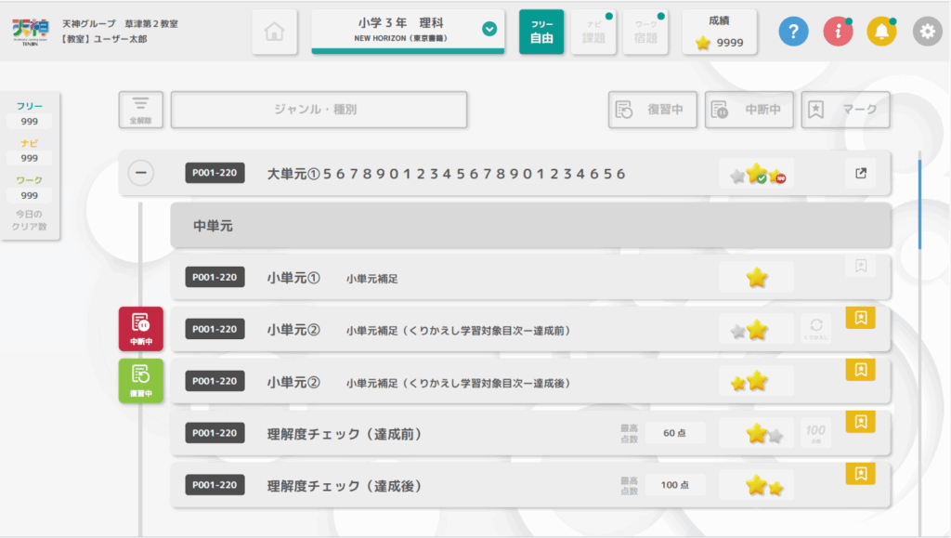951x538 pixels.
Task: Click the くりかえし repeat icon on 小単元②
Action: click(x=815, y=328)
